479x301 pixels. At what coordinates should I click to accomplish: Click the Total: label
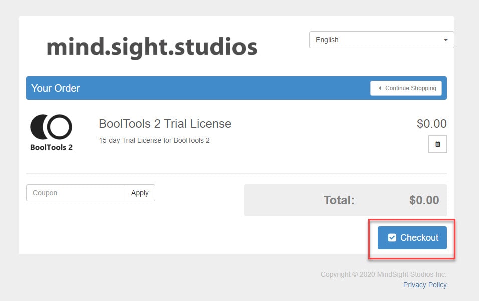click(339, 200)
